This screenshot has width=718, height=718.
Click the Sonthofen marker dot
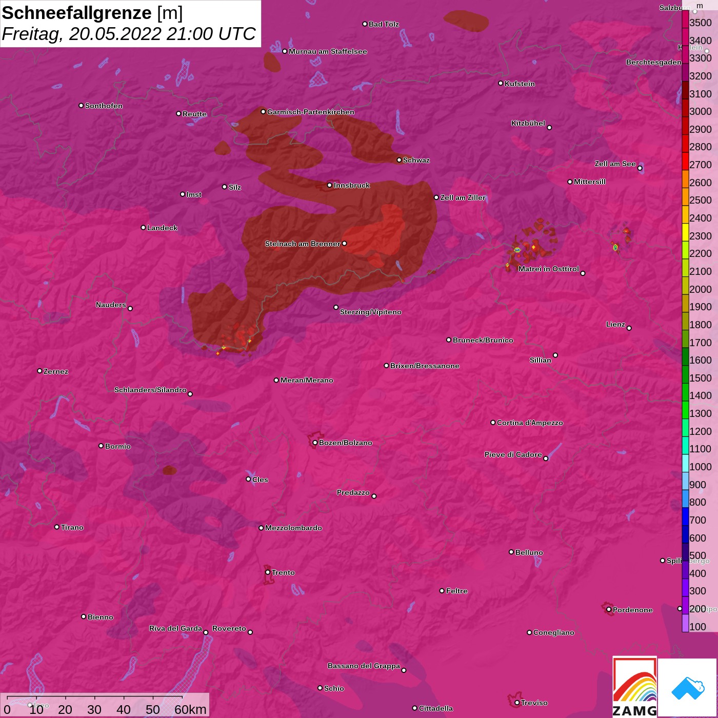(81, 106)
